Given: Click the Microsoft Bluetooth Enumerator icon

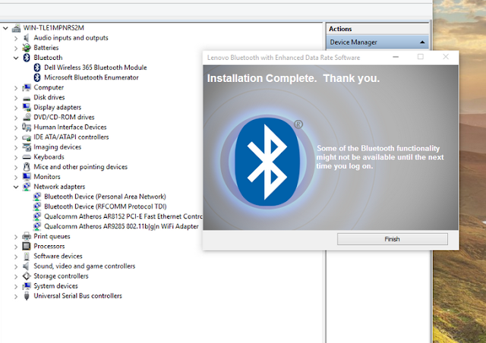Looking at the screenshot, I should tap(37, 77).
